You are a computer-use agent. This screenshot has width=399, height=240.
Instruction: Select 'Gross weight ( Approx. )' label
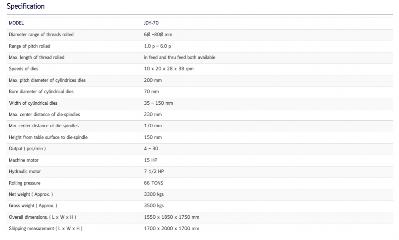[33, 206]
